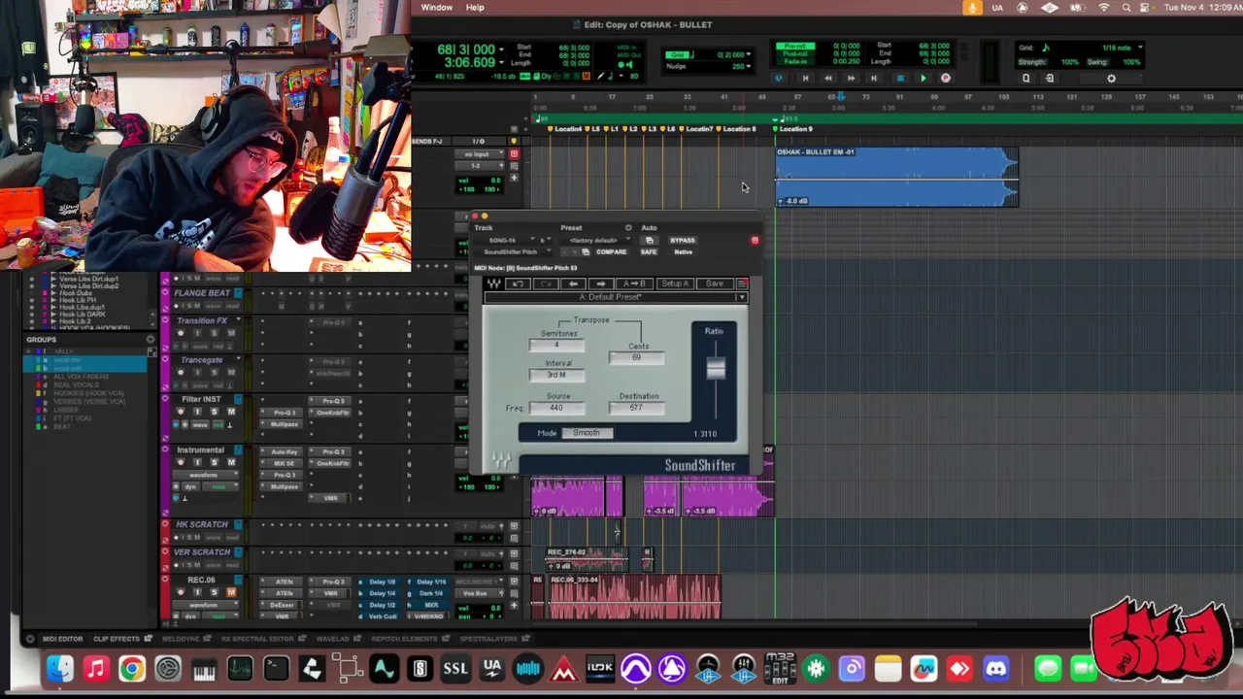
Task: Click Play in the Pro Tools transport
Action: [x=923, y=79]
